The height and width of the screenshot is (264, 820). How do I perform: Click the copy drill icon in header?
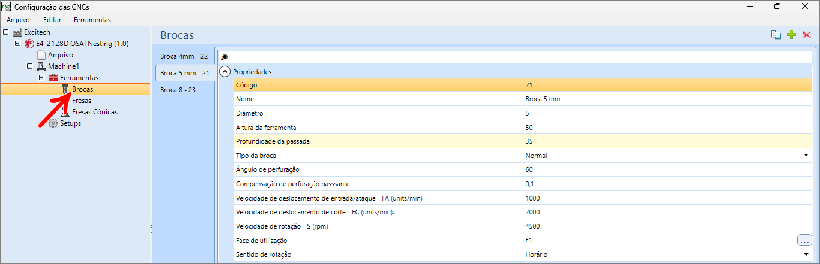tap(776, 35)
